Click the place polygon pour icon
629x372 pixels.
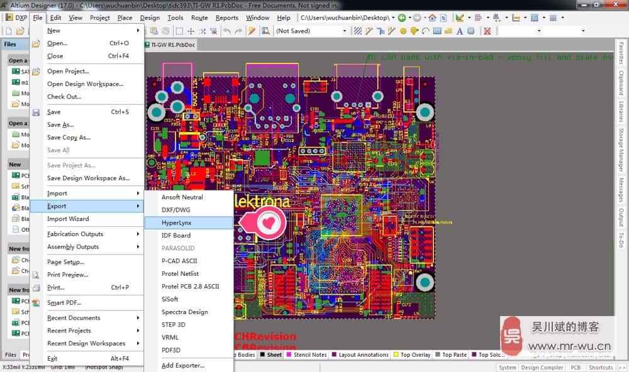coord(448,31)
